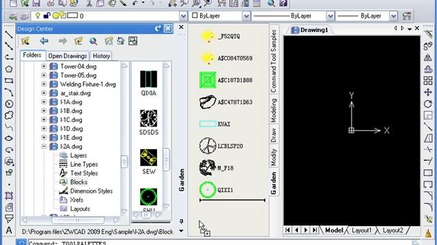The height and width of the screenshot is (245, 437).
Task: Select the Array modify tool
Action: click(428, 80)
